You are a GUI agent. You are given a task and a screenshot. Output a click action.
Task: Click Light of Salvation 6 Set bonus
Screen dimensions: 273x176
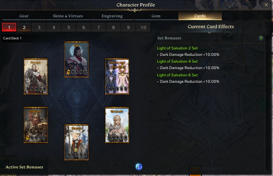177,75
